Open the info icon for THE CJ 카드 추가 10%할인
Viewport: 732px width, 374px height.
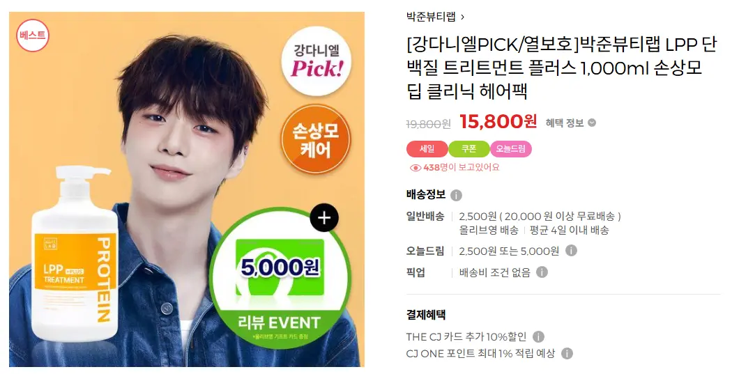(538, 336)
